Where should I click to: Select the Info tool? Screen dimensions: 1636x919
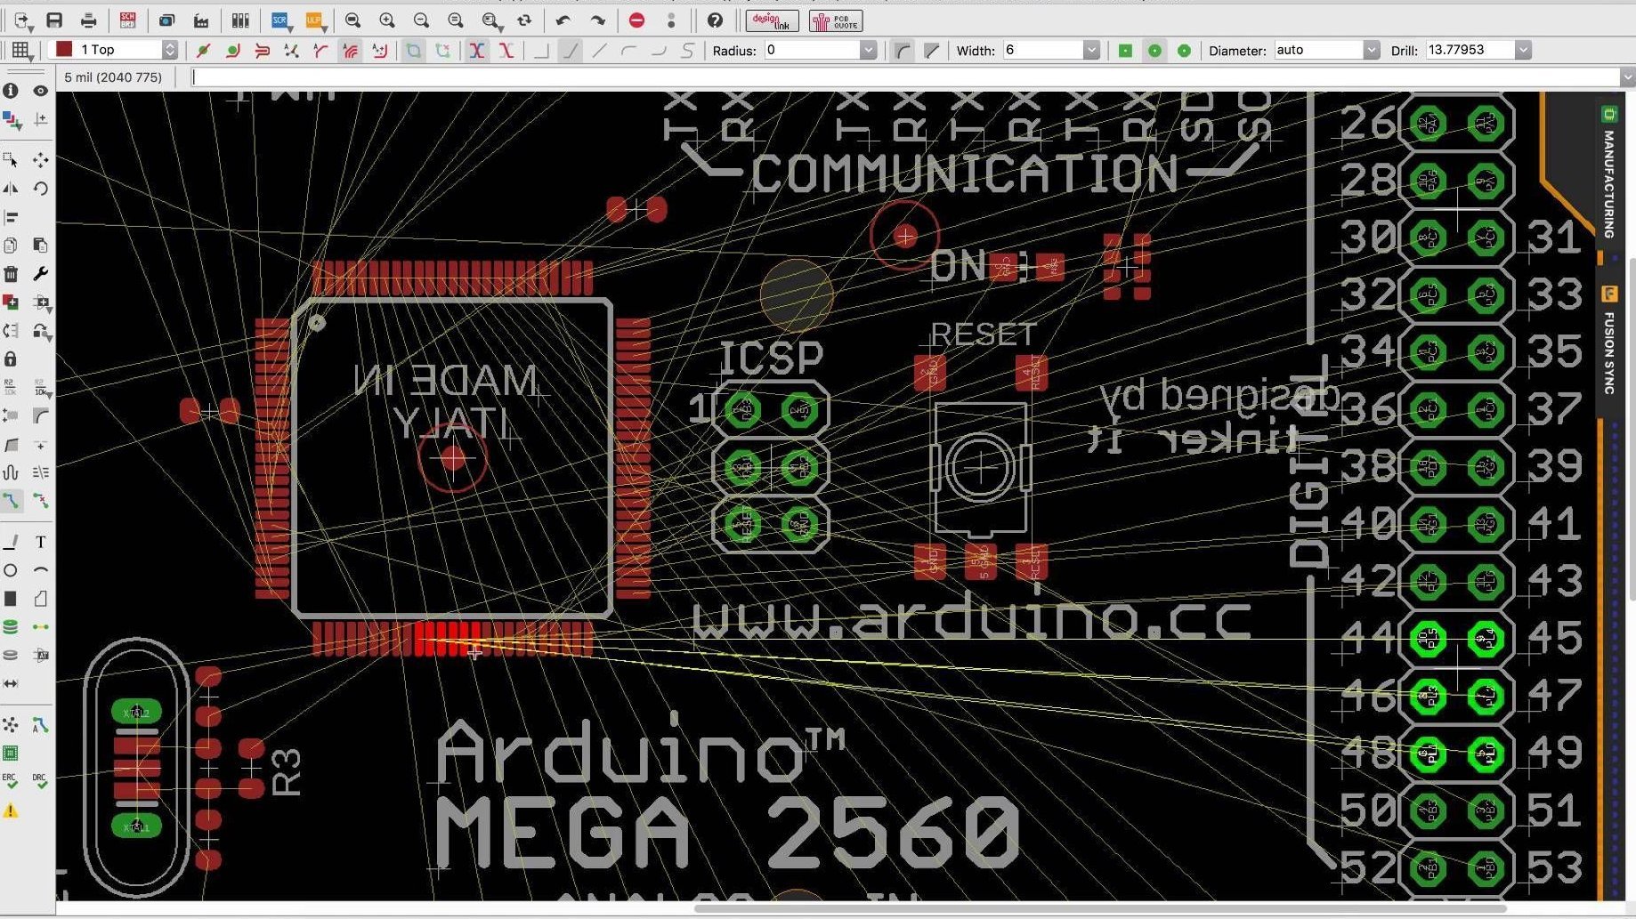[11, 91]
